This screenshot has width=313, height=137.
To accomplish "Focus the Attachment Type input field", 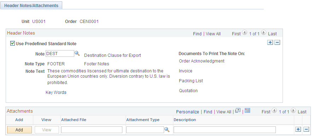I will coord(145,130).
